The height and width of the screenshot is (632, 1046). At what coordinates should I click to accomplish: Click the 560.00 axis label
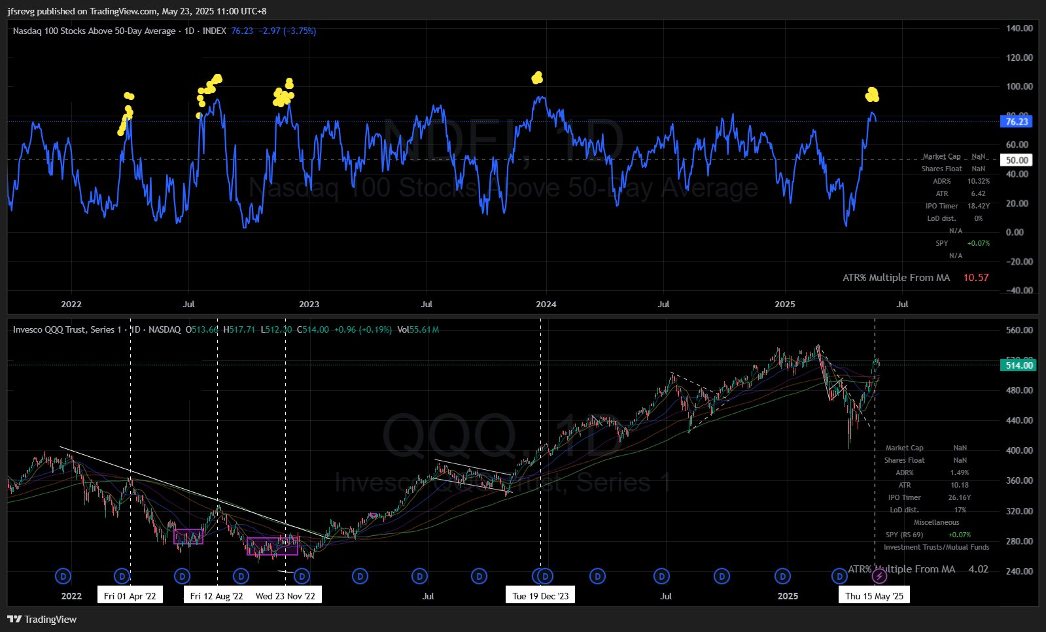(x=1020, y=330)
